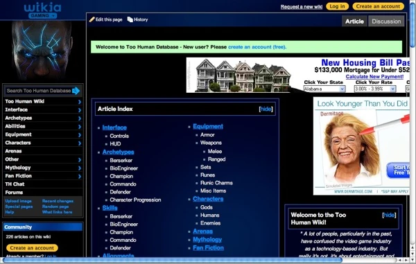Open the Fan Fiction index link
Screen dimensions: 416x264
[x=208, y=247]
